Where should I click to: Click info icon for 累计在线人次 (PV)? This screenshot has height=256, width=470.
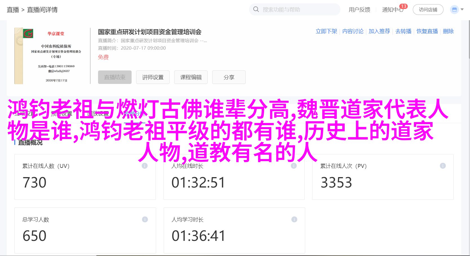pyautogui.click(x=443, y=166)
